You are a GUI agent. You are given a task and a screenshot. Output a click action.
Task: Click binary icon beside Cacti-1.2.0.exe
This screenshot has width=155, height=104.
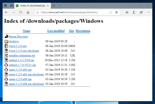(6, 46)
